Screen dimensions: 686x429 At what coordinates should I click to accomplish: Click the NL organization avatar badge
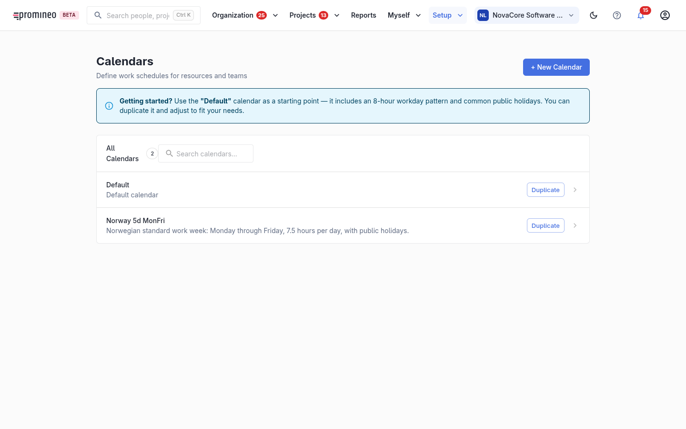pyautogui.click(x=483, y=15)
